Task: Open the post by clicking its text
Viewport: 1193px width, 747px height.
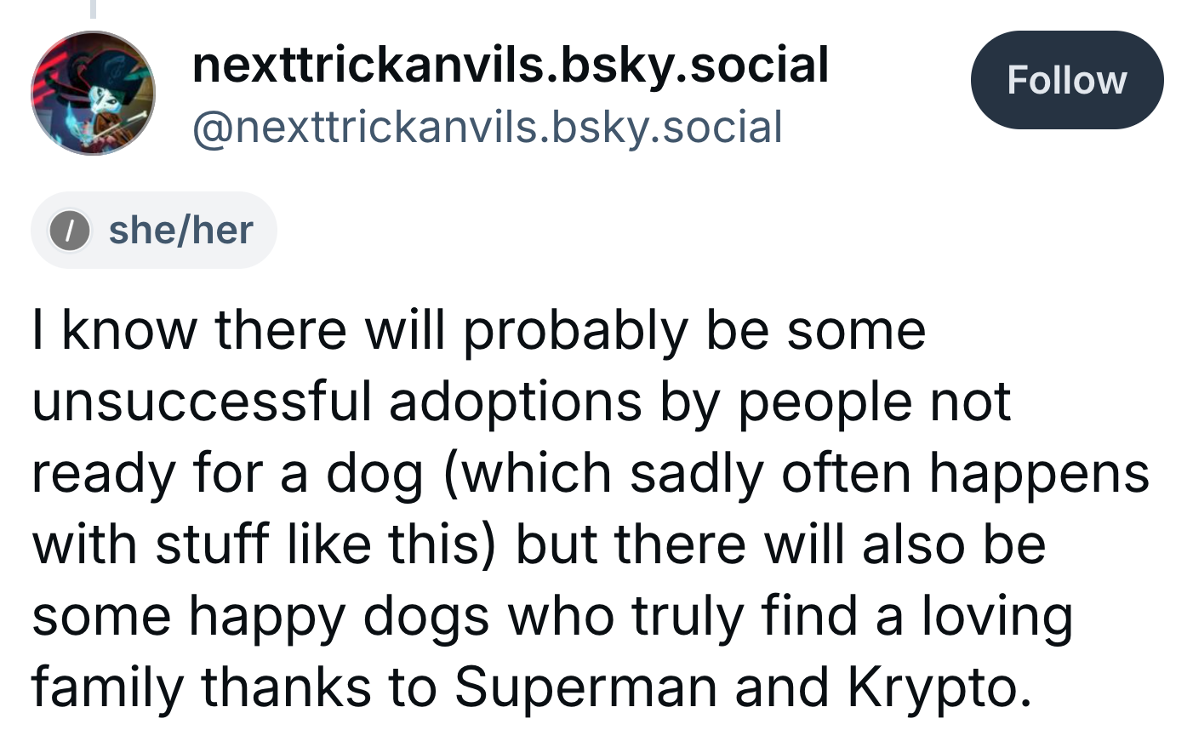Action: coord(591,509)
